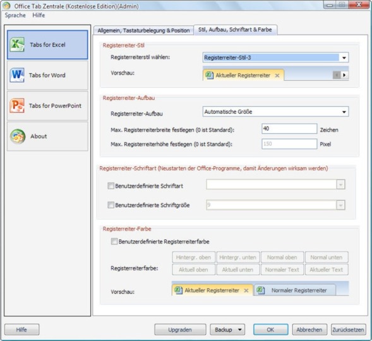Screen dimensions: 372x341
Task: Open Tabs for Word via Word icon
Action: point(17,75)
